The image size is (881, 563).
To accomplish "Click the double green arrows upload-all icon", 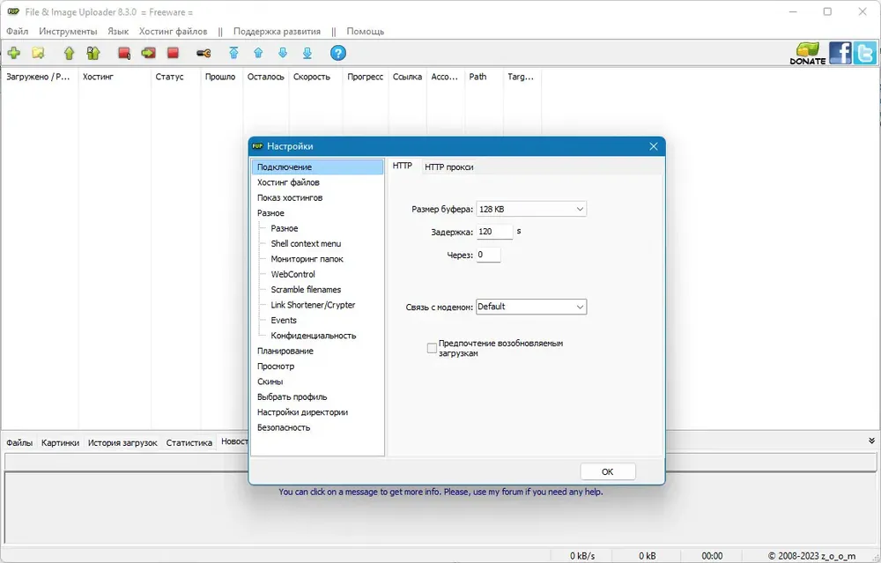I will click(93, 53).
